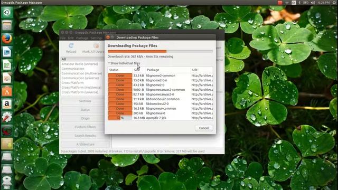Viewport: 338px width, 190px height.
Task: Click the overall download progress bar
Action: point(160,51)
